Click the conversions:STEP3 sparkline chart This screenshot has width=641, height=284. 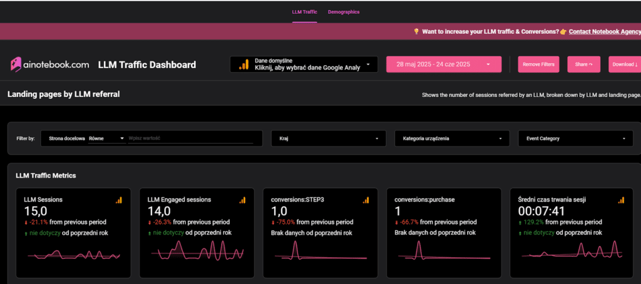[320, 251]
